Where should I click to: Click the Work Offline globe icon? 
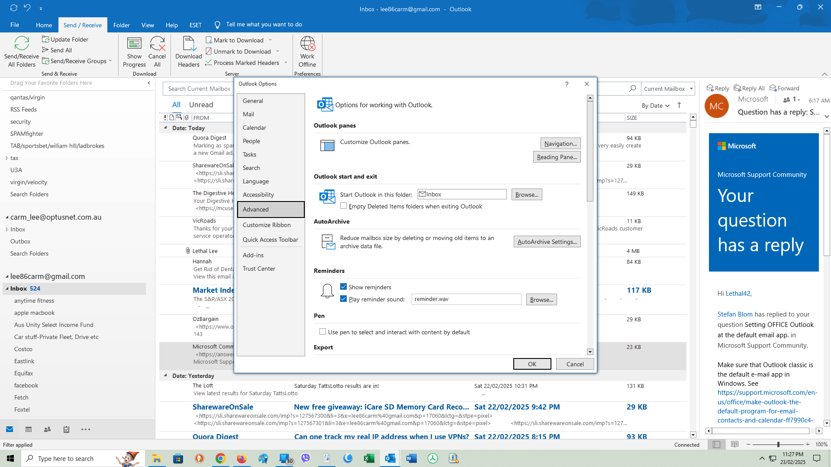pos(307,44)
